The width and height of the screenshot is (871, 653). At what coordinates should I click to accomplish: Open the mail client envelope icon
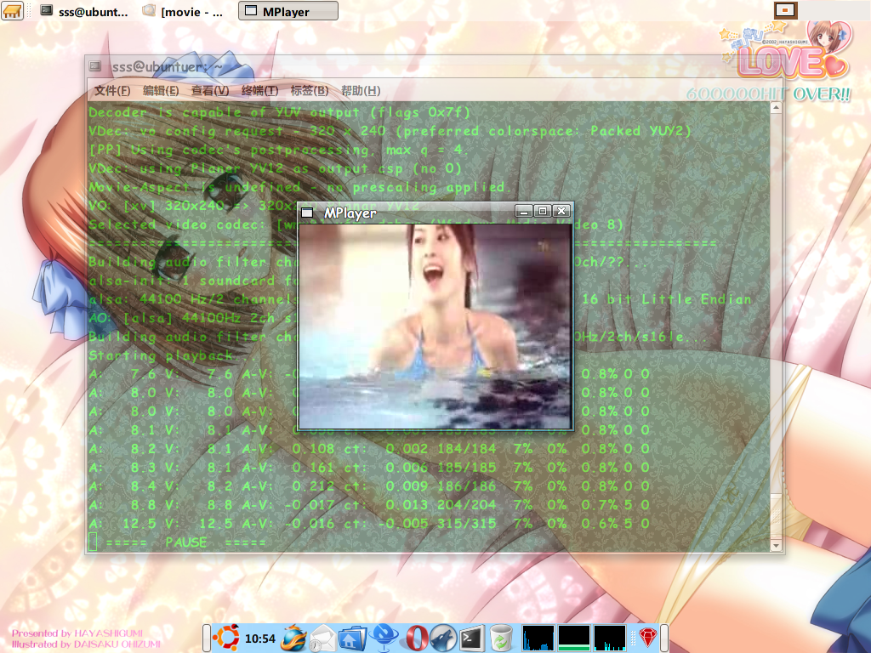[322, 639]
